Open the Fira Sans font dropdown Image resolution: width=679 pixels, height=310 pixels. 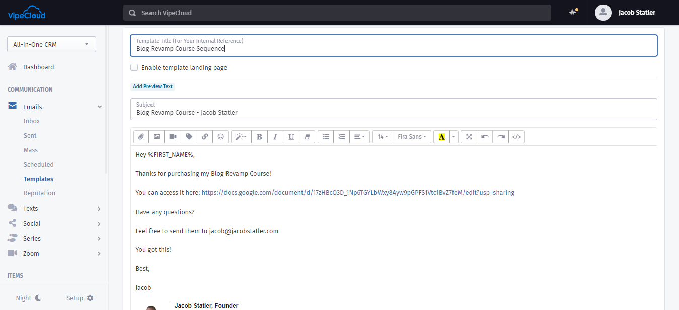click(x=412, y=137)
